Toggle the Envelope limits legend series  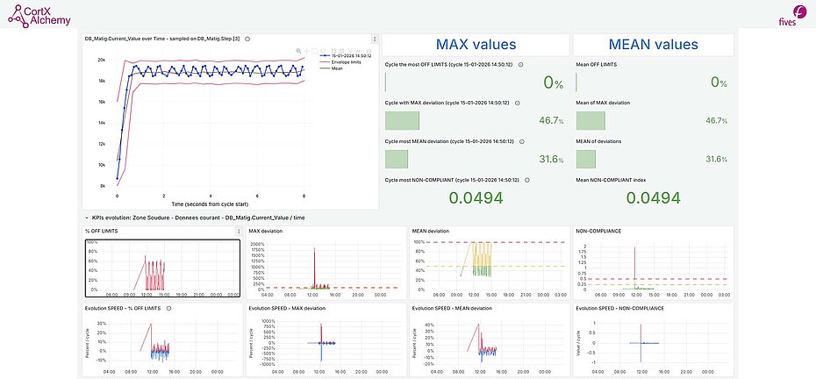tap(345, 62)
